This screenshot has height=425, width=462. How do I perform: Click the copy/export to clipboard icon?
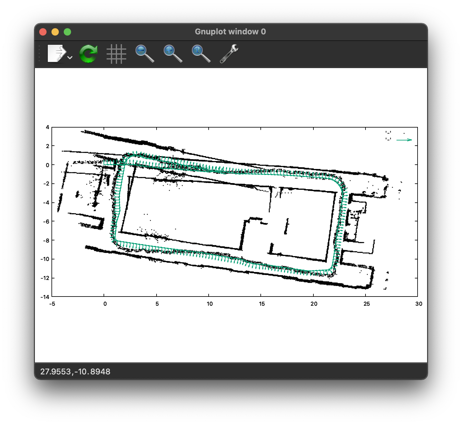56,54
